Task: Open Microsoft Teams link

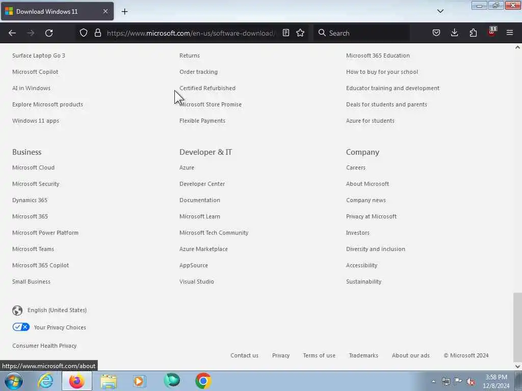Action: pos(33,249)
